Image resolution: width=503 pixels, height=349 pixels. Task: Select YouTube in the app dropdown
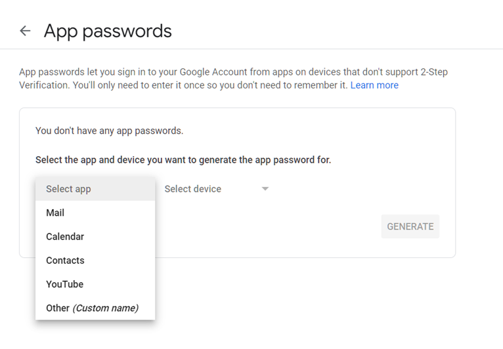tap(95, 284)
